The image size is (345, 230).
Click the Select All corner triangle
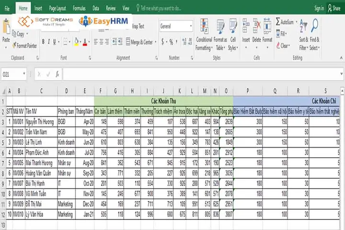(x=3, y=92)
